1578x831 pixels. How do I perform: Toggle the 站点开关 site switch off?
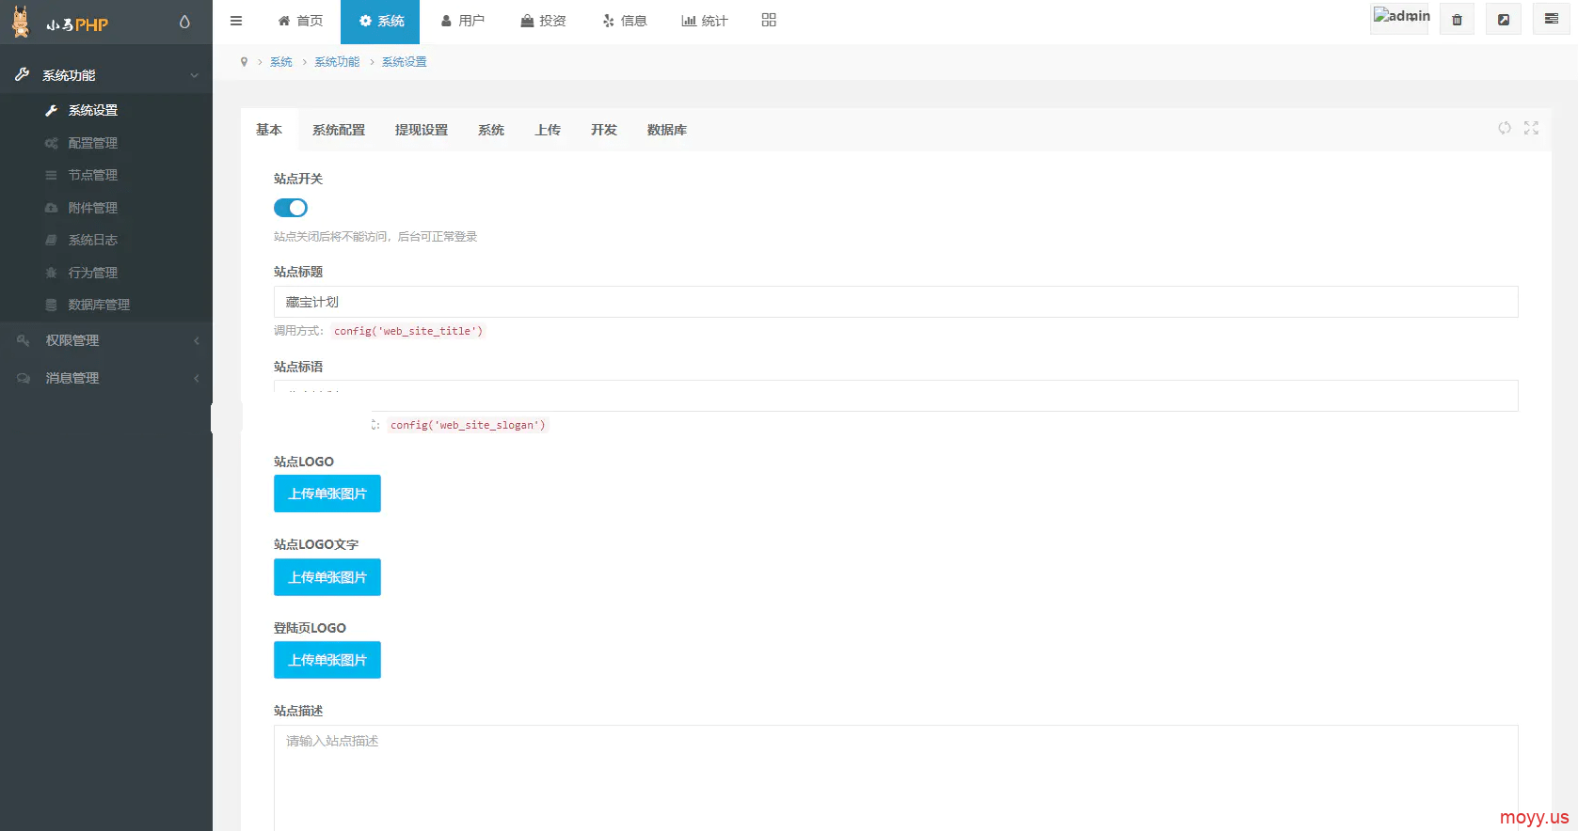pyautogui.click(x=291, y=208)
